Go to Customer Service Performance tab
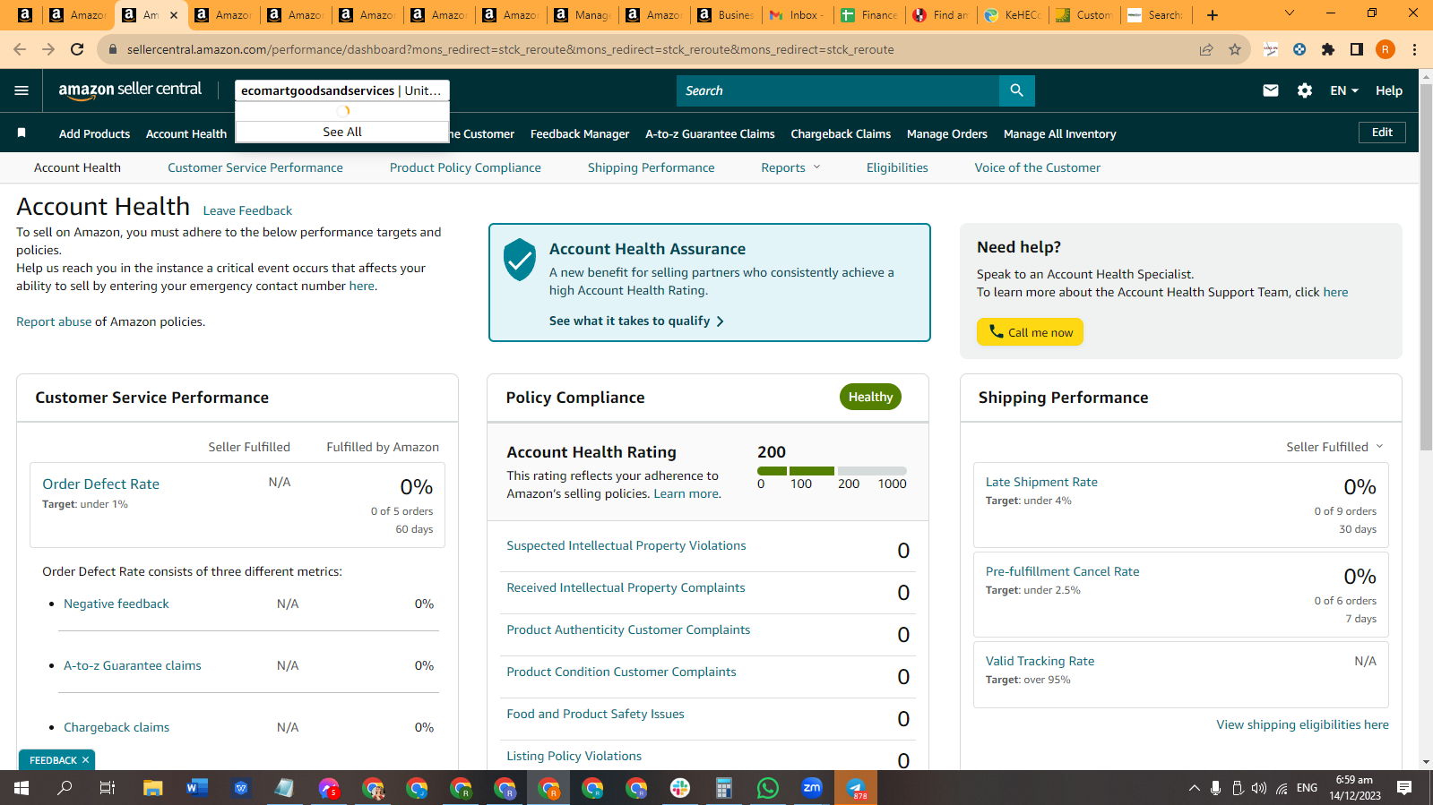 click(255, 167)
